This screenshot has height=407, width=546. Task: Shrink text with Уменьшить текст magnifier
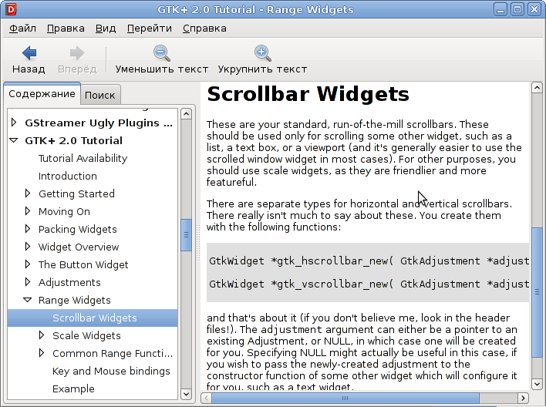click(162, 60)
